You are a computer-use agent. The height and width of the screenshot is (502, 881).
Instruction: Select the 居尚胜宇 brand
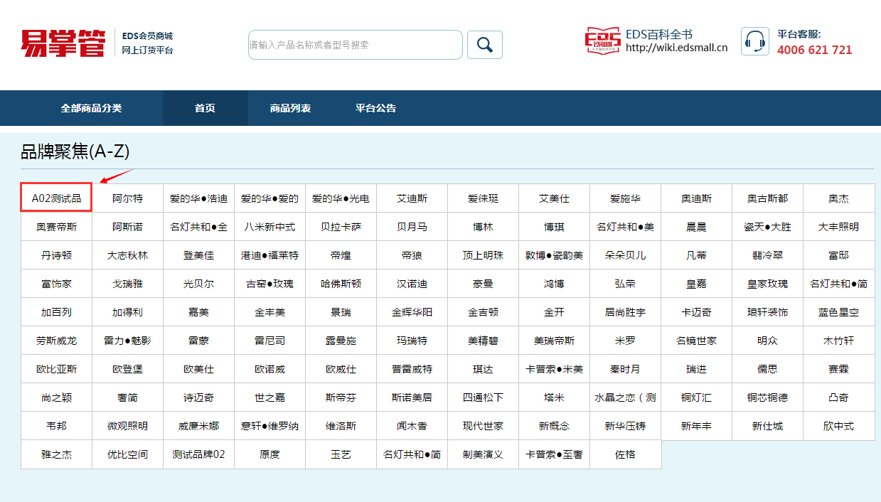point(626,312)
